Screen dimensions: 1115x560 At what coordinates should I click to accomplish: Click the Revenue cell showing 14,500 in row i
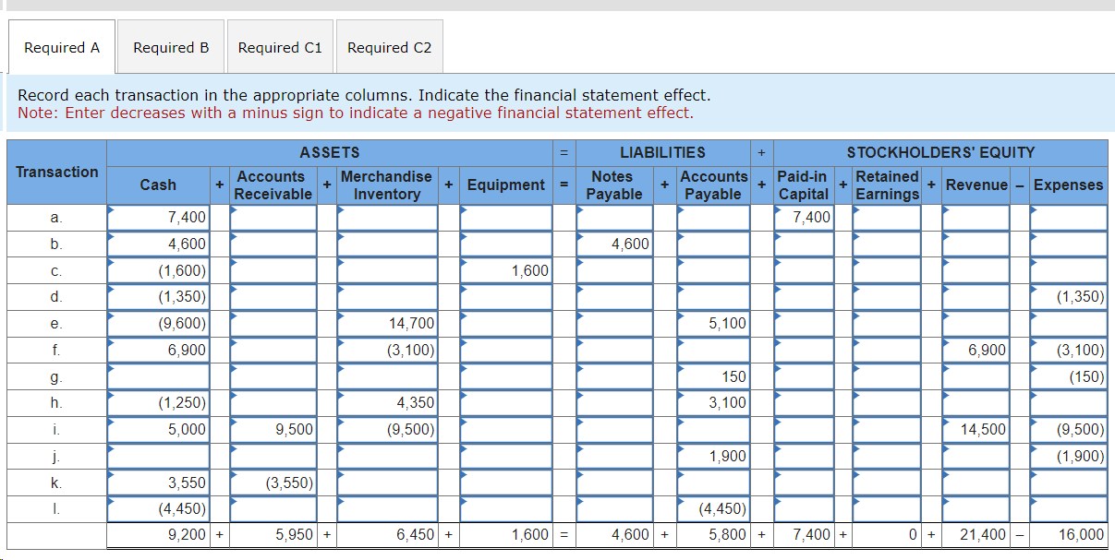pos(976,429)
